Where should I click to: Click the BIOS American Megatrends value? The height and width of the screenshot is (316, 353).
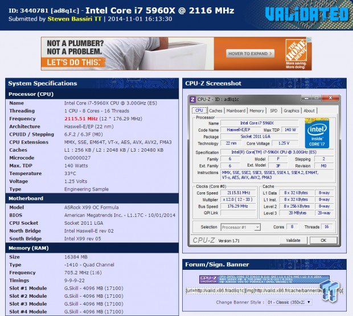click(120, 215)
